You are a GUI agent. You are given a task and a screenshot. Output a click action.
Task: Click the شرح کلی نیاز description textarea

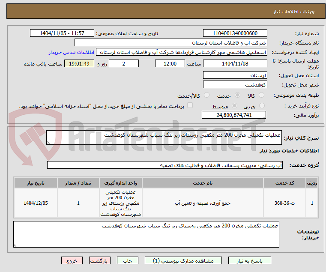coord(164,137)
